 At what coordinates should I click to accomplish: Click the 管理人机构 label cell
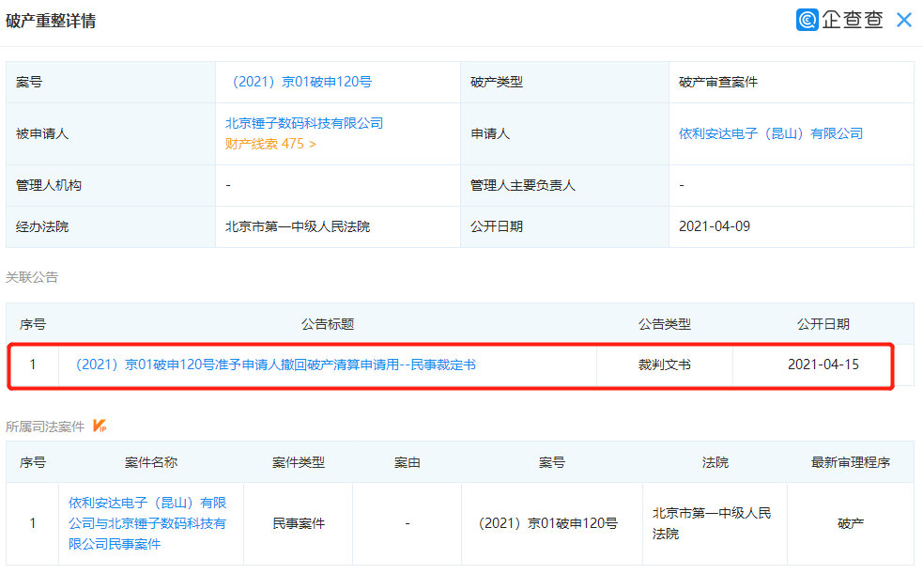click(x=111, y=185)
